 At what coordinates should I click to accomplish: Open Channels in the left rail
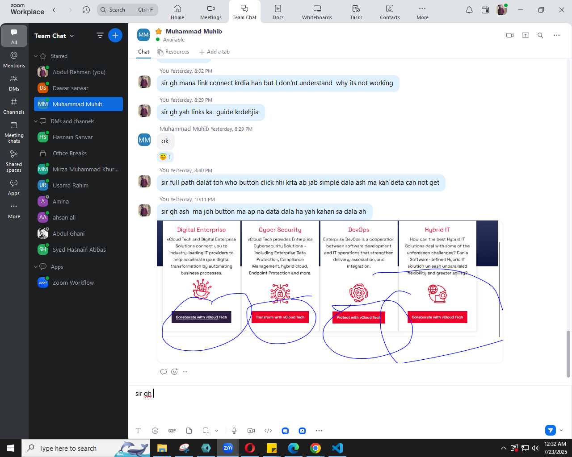(14, 106)
